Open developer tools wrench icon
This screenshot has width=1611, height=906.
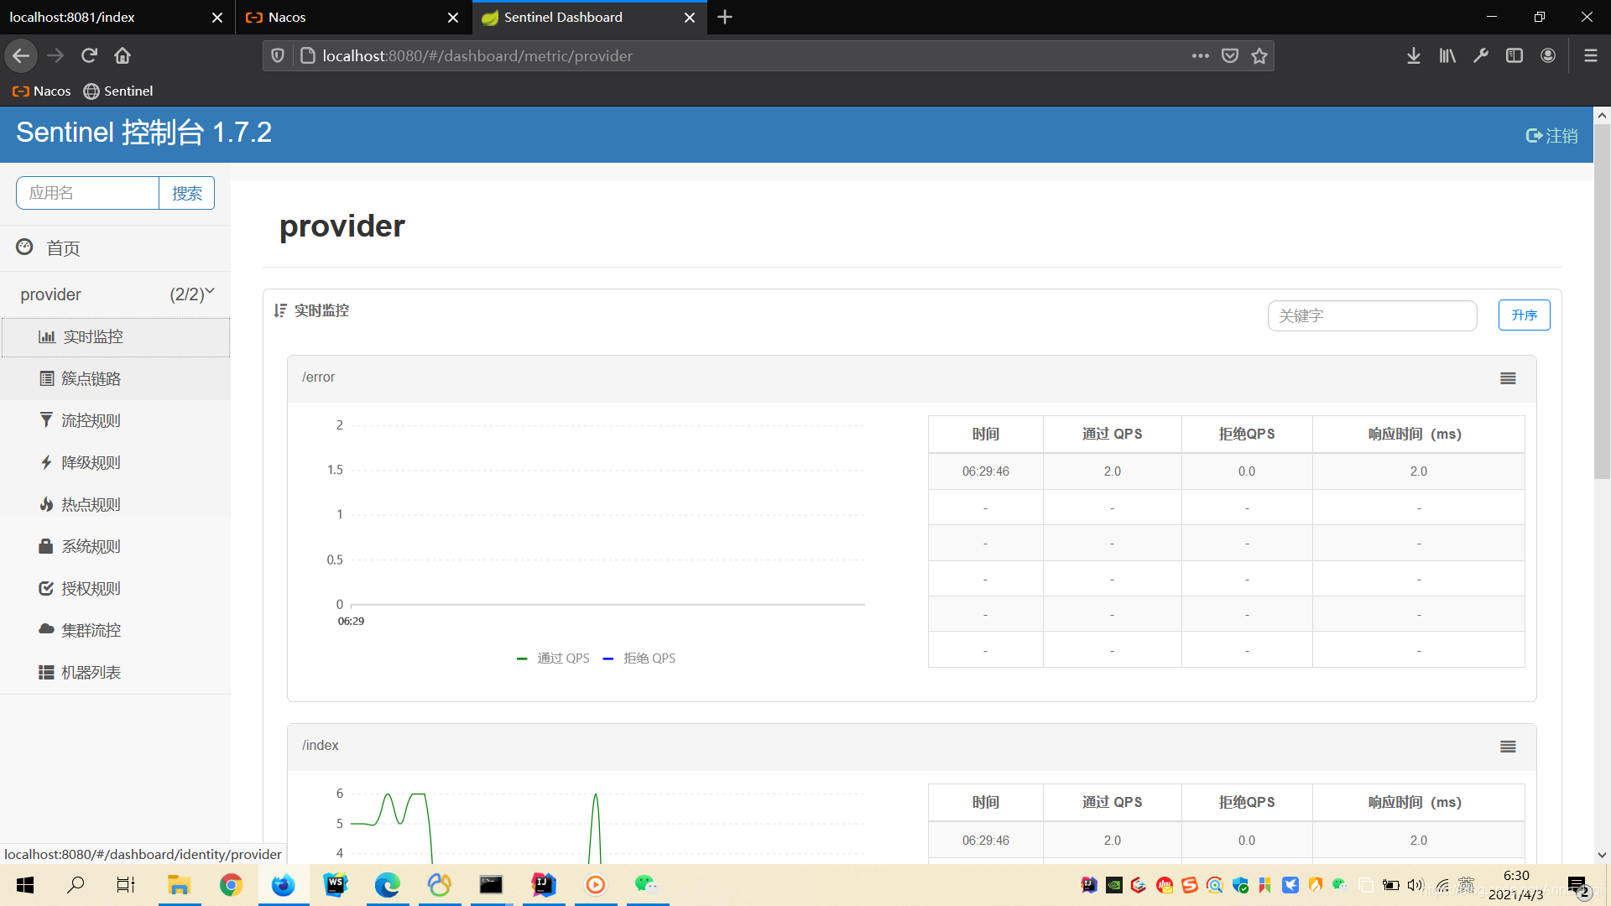[x=1481, y=55]
